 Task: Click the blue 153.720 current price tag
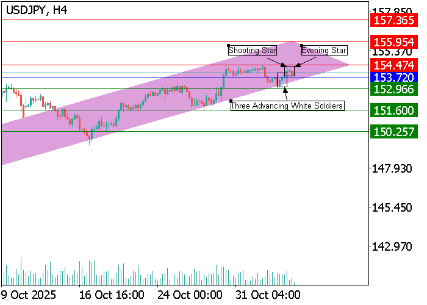pos(393,77)
